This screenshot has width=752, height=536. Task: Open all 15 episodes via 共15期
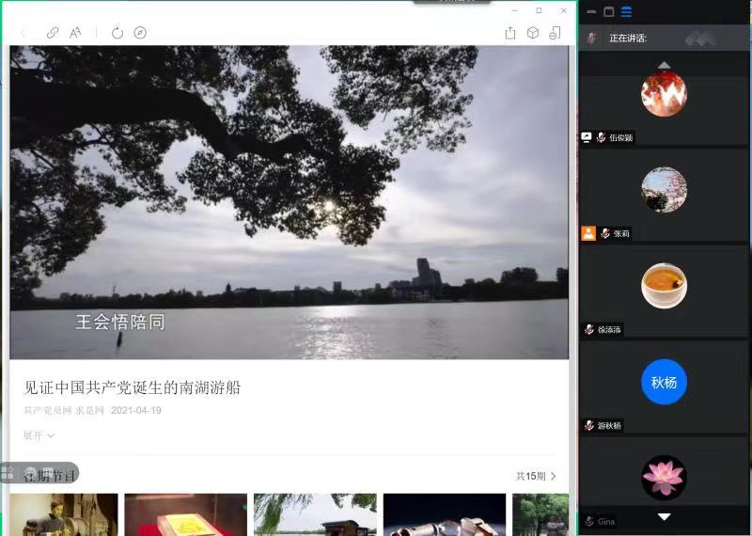[x=536, y=477]
